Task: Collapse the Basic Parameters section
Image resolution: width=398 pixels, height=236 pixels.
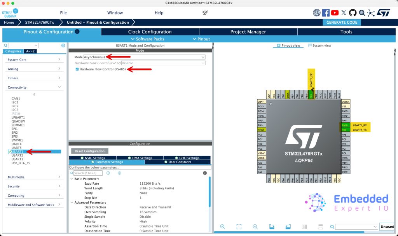Action: point(72,179)
